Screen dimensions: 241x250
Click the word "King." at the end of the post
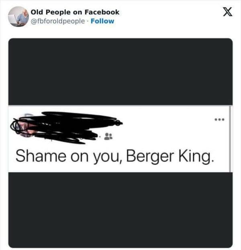(x=196, y=156)
